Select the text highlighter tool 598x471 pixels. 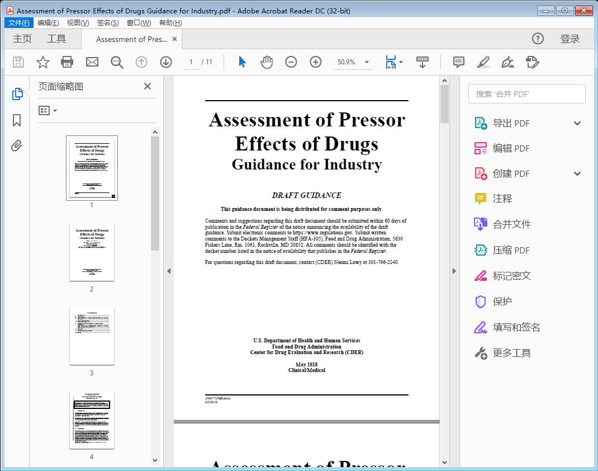coord(482,62)
